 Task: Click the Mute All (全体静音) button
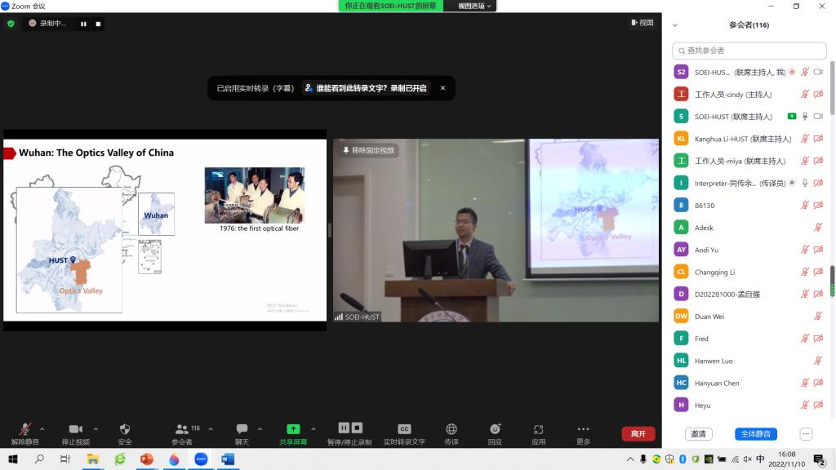[x=755, y=434]
